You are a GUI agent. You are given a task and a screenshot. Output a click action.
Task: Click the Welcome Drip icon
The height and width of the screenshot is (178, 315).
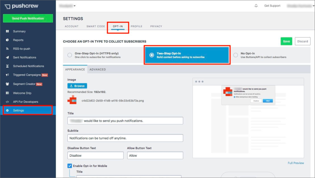click(x=7, y=93)
